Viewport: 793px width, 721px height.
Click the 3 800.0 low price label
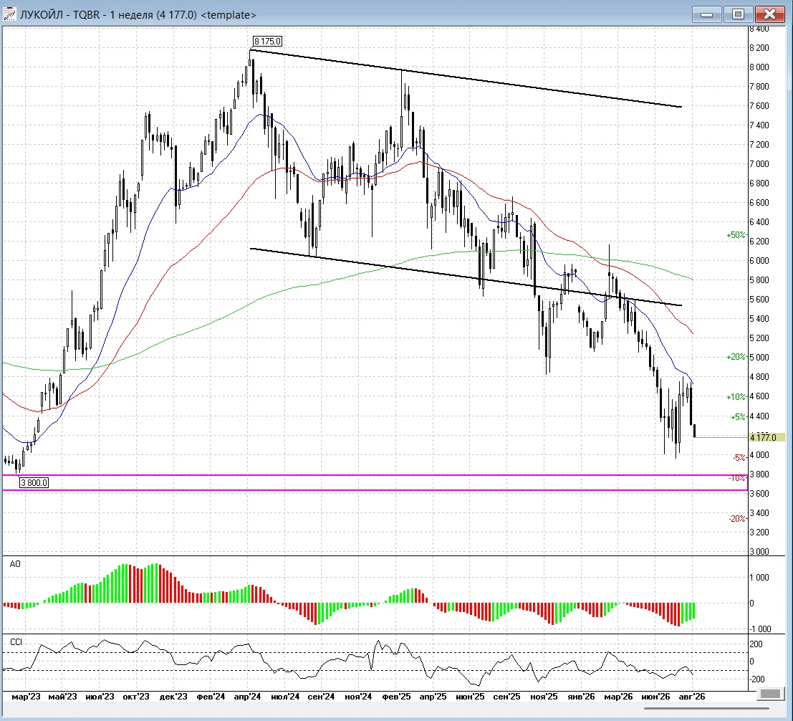[x=34, y=482]
